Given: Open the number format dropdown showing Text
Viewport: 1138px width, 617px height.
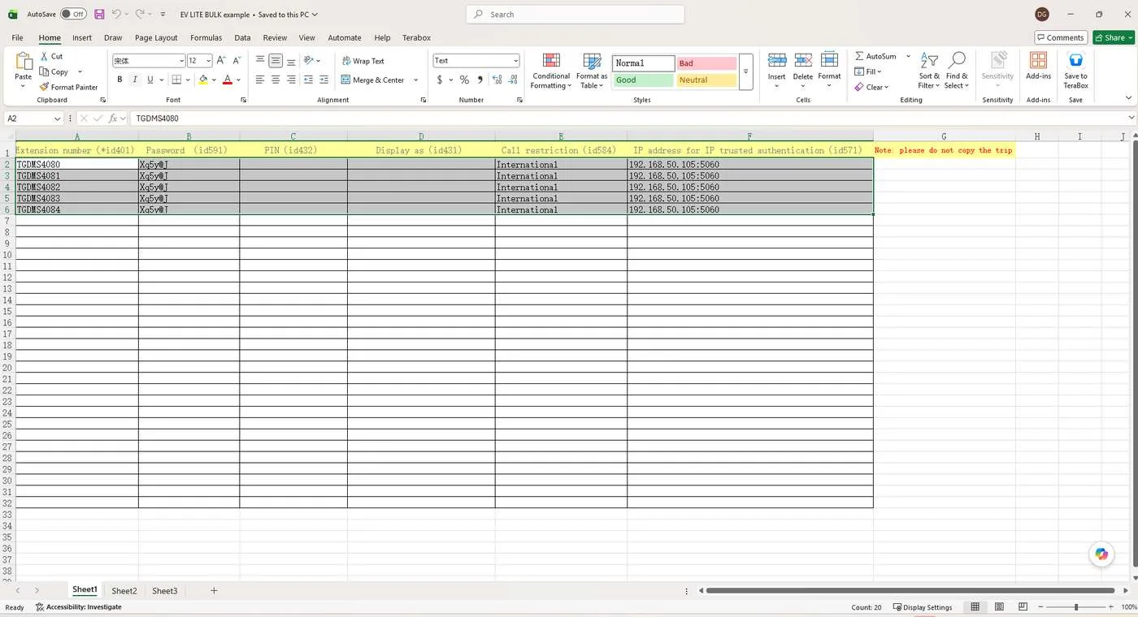Looking at the screenshot, I should point(515,61).
